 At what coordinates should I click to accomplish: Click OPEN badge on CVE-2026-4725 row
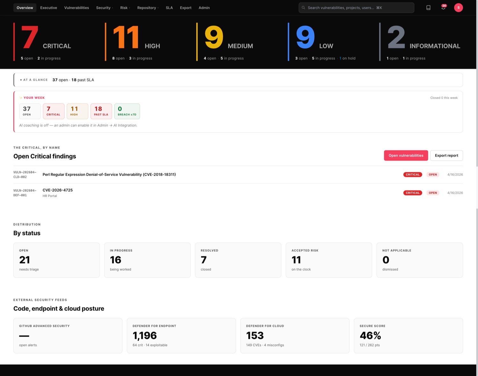coord(433,193)
